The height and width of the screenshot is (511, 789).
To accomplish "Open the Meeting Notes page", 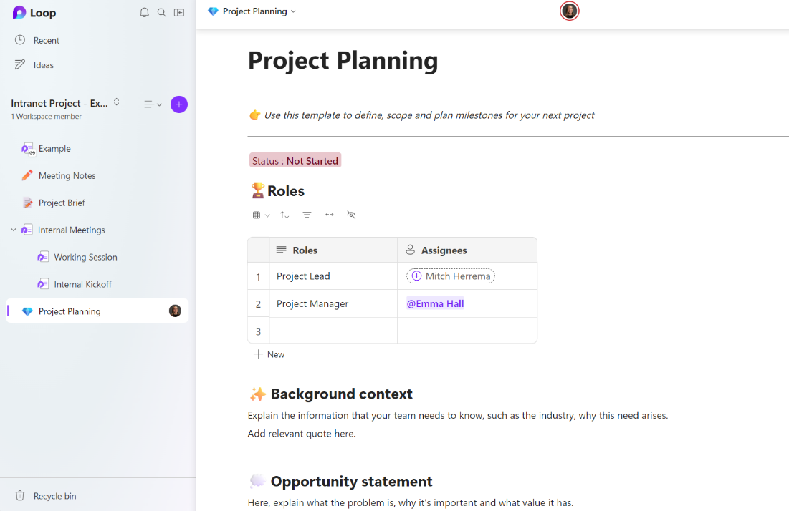I will point(67,176).
